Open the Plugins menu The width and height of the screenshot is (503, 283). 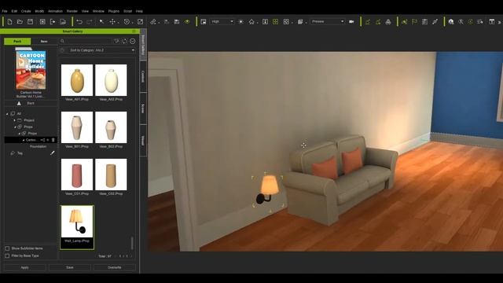tap(113, 11)
